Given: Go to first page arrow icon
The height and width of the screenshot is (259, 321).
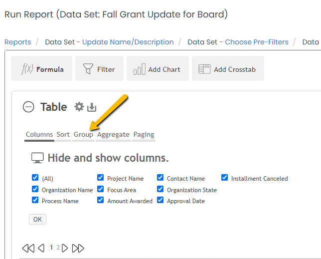Looking at the screenshot, I should point(28,248).
